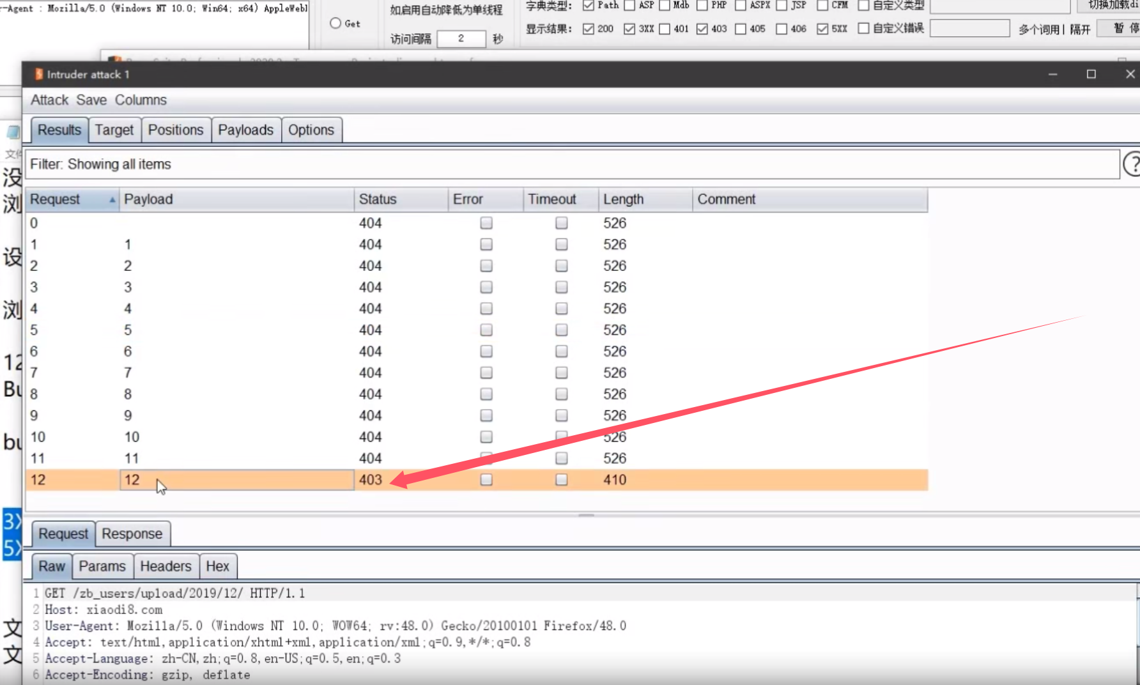Uncheck the 3XX result checkbox in scanner

[629, 29]
